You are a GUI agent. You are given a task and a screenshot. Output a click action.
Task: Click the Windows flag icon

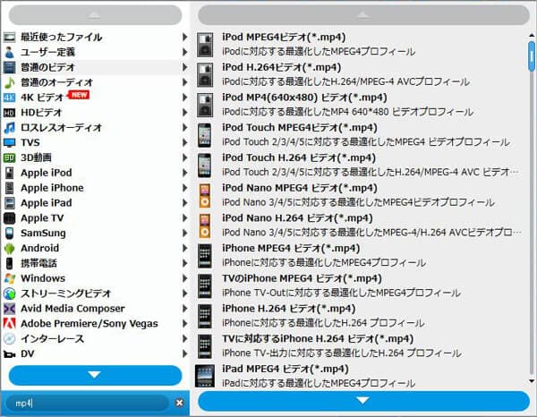9,278
